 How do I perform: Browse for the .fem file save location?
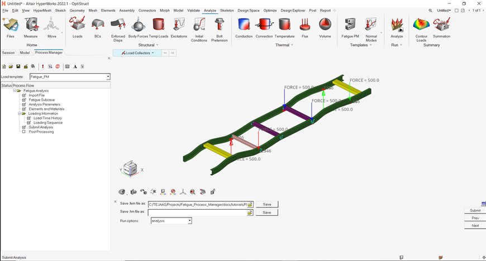coord(250,205)
